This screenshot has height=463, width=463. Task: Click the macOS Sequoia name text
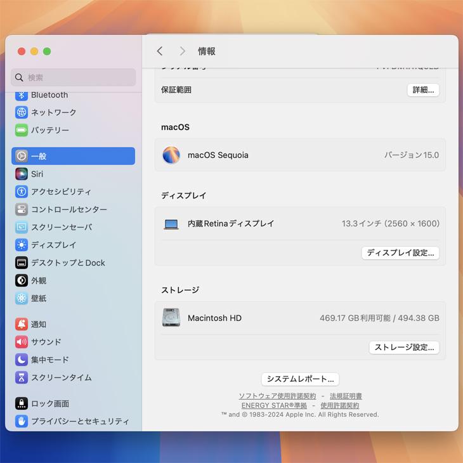pos(218,155)
